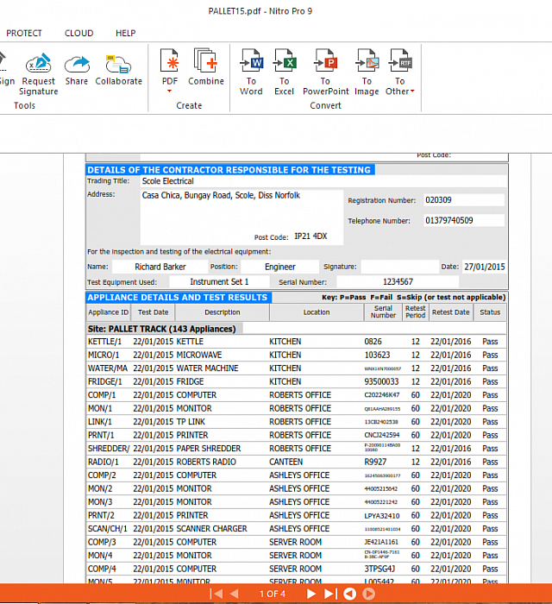Viewport: 552px width, 604px height.
Task: Click the Signature field in the form
Action: tap(399, 267)
